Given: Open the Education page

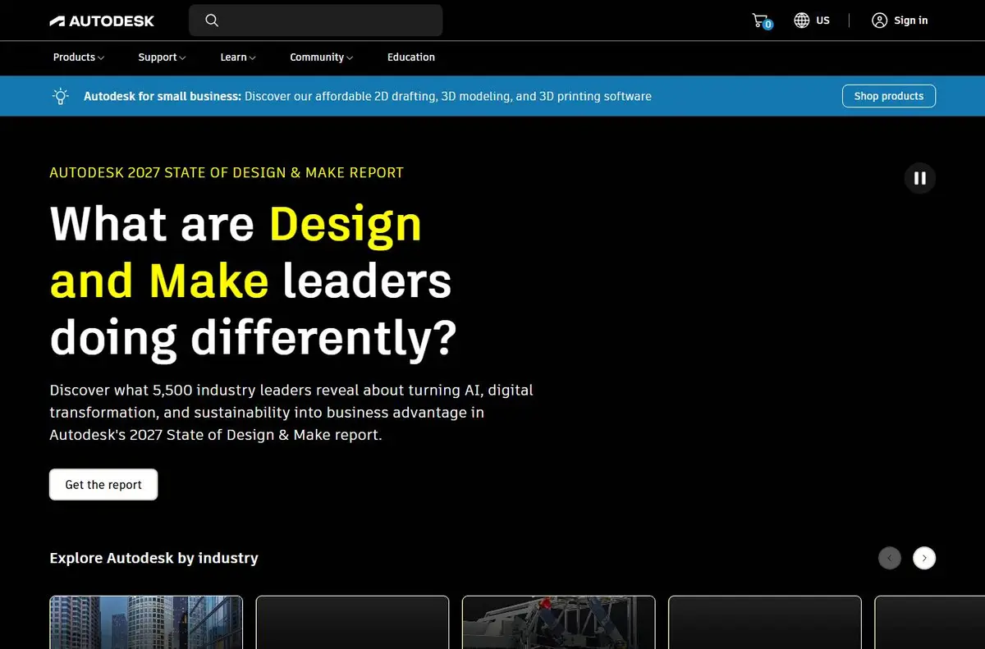Looking at the screenshot, I should coord(411,57).
